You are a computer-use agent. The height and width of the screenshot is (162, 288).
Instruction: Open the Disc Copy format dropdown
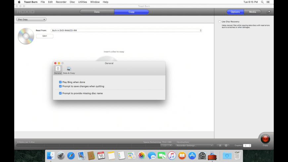[31, 20]
